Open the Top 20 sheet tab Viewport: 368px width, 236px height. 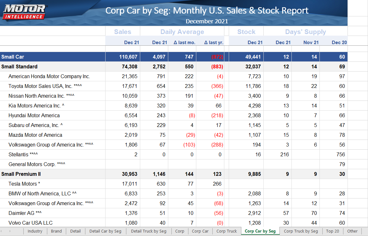(332, 231)
